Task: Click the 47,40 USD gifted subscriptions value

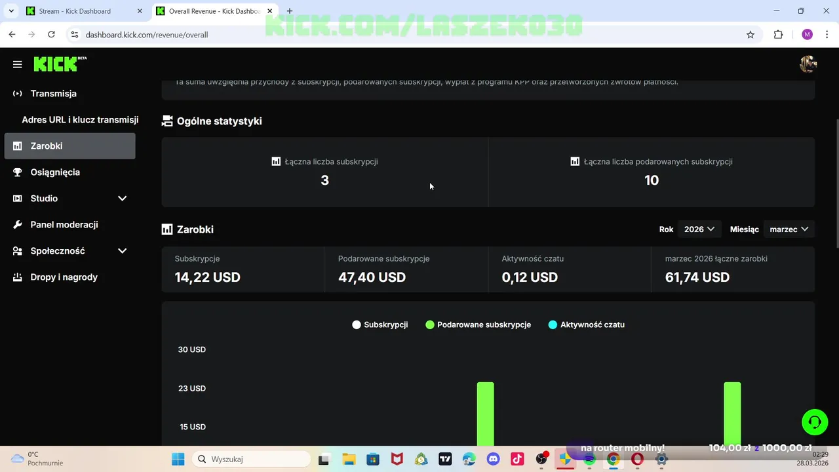Action: point(372,277)
